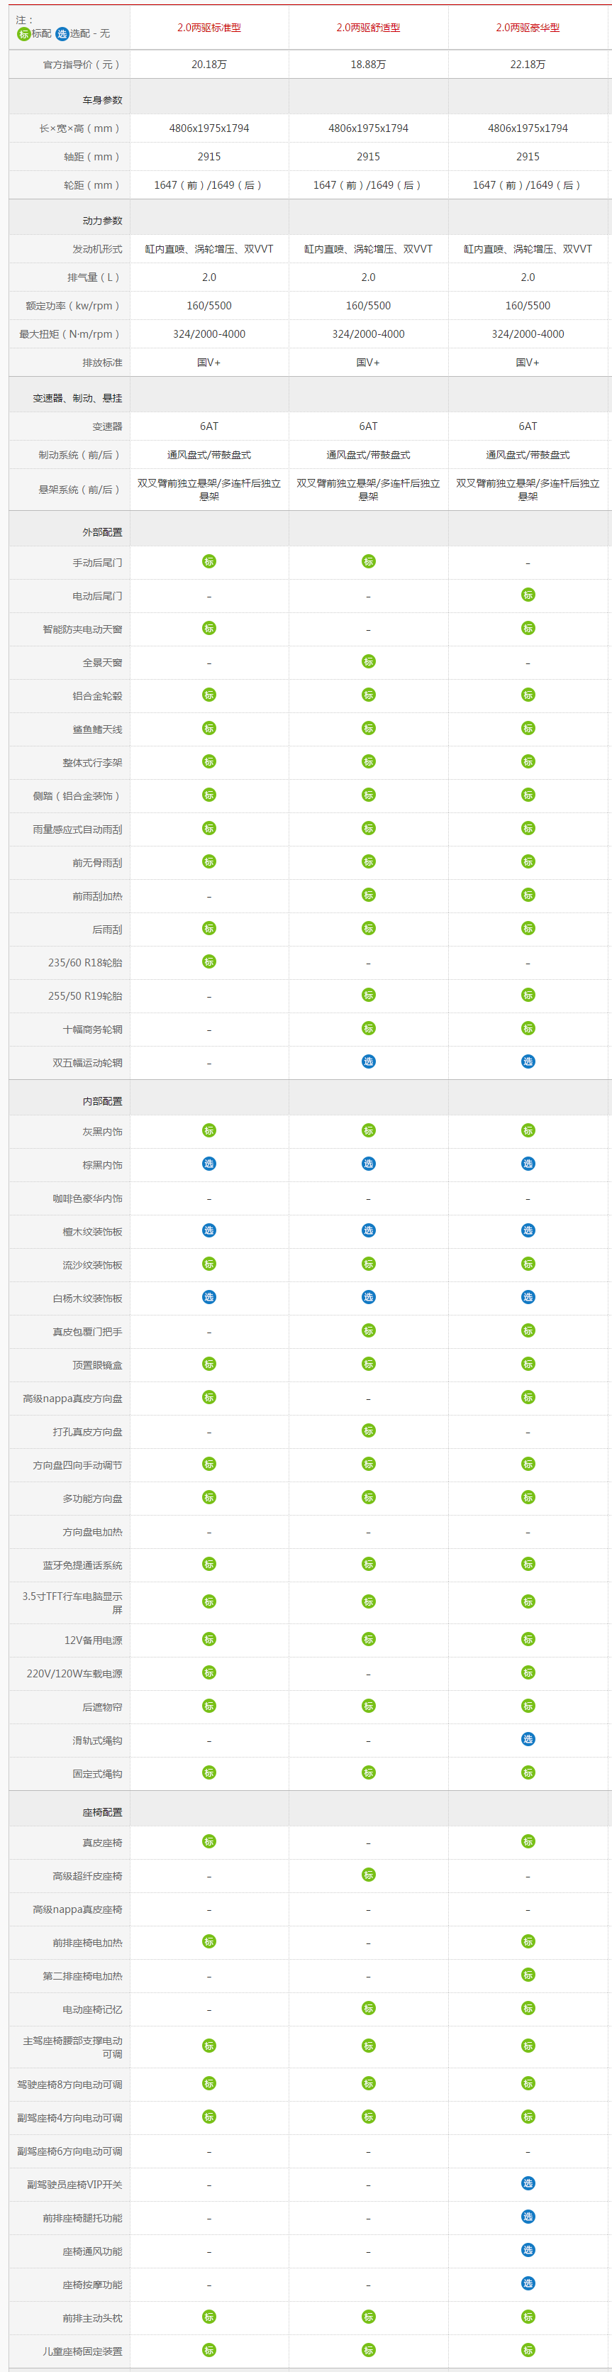Click the green 标配 legend icon at top

coord(24,34)
